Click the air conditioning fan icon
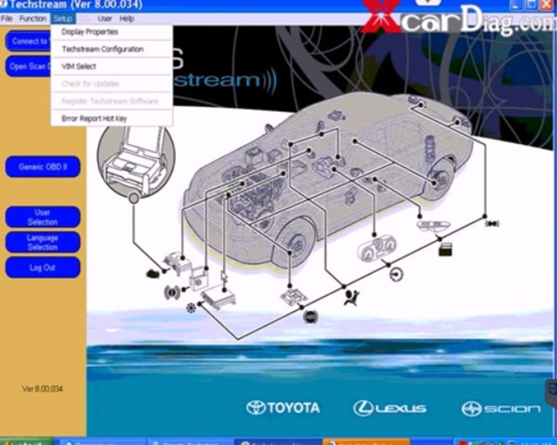 click(191, 307)
